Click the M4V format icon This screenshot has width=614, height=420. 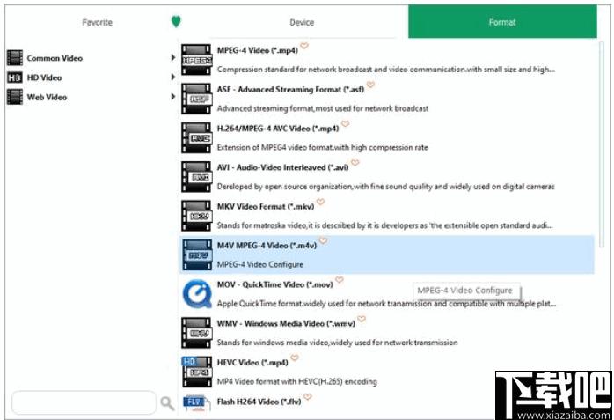pyautogui.click(x=196, y=254)
